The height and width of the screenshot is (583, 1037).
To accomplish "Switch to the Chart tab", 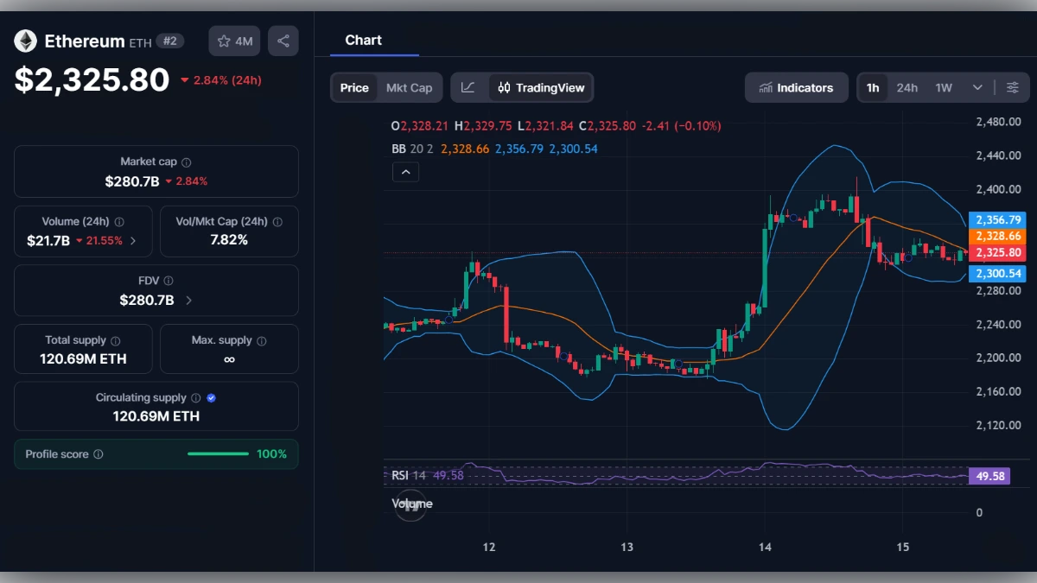I will click(364, 40).
